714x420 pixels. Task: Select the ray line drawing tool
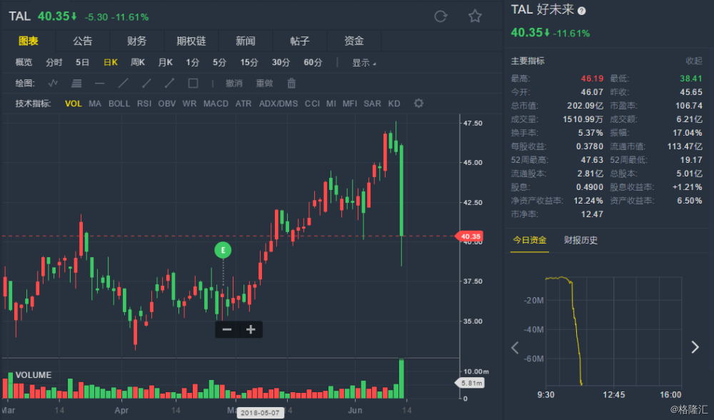[x=146, y=84]
